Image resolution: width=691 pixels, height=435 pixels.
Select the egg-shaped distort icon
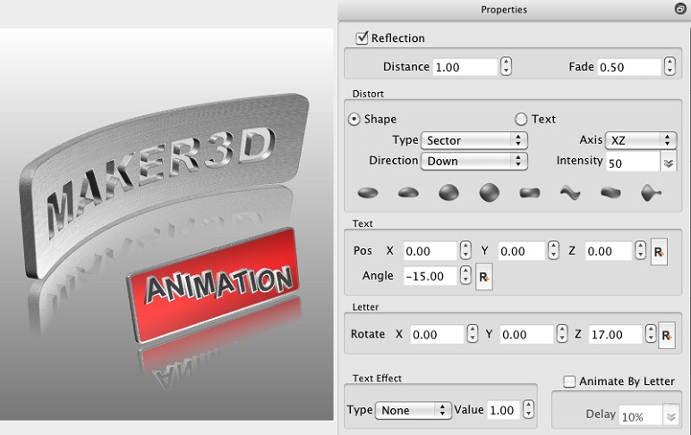coord(449,193)
